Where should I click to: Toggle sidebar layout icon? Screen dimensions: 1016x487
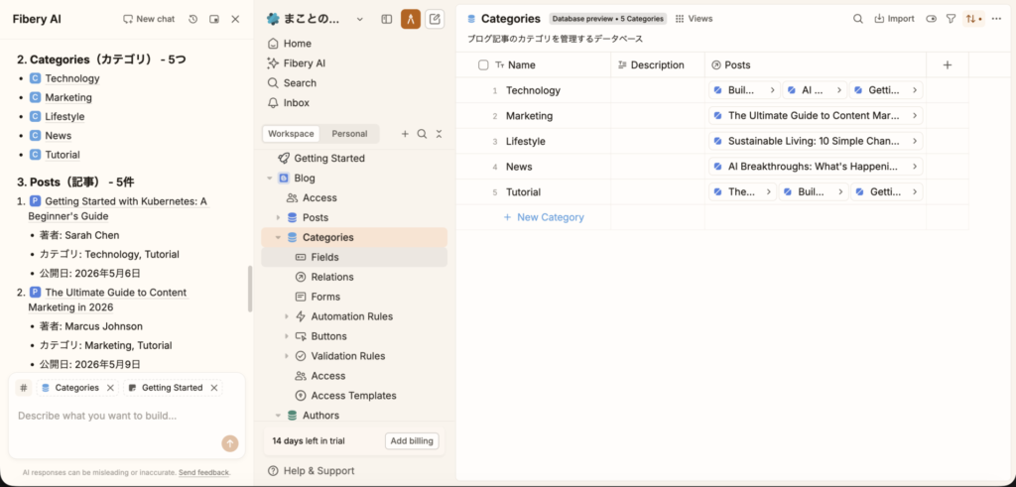(x=387, y=20)
